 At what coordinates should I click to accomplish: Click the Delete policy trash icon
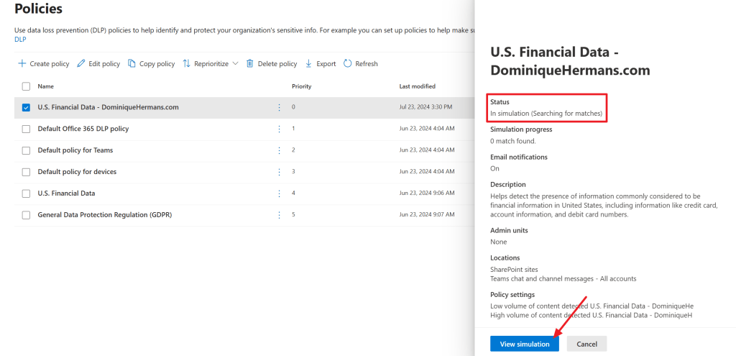[x=250, y=64]
